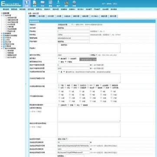Click the page icon beside 网站防火墙
The width and height of the screenshot is (157, 157).
pyautogui.click(x=7, y=31)
